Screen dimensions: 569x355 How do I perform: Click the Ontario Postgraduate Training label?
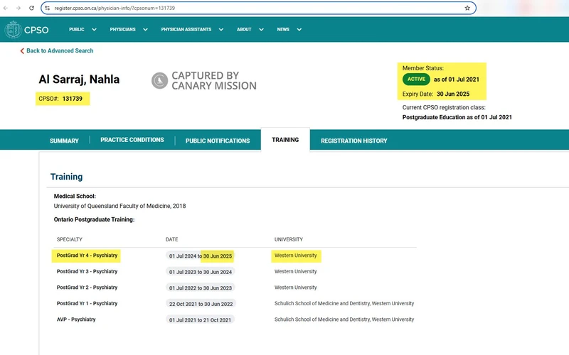click(x=94, y=219)
